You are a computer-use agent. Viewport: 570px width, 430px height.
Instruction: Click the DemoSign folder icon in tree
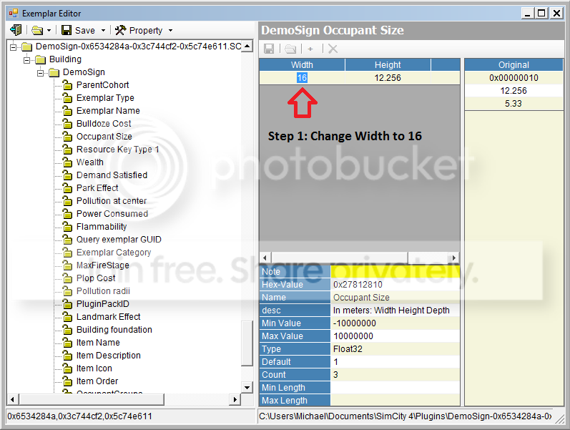(x=54, y=73)
